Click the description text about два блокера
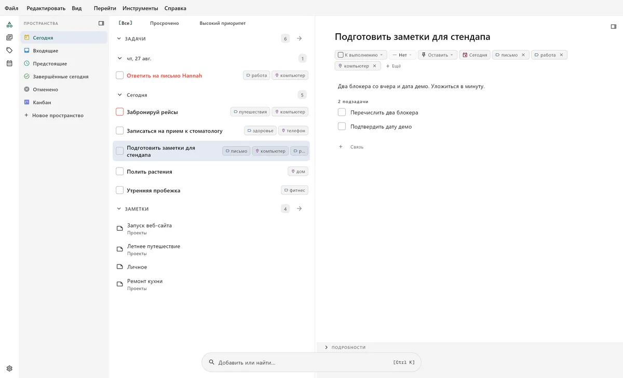623x378 pixels. [x=411, y=86]
